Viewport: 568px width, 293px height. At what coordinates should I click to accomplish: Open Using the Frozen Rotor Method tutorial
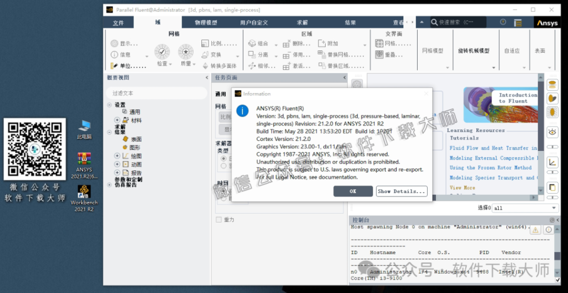point(490,168)
